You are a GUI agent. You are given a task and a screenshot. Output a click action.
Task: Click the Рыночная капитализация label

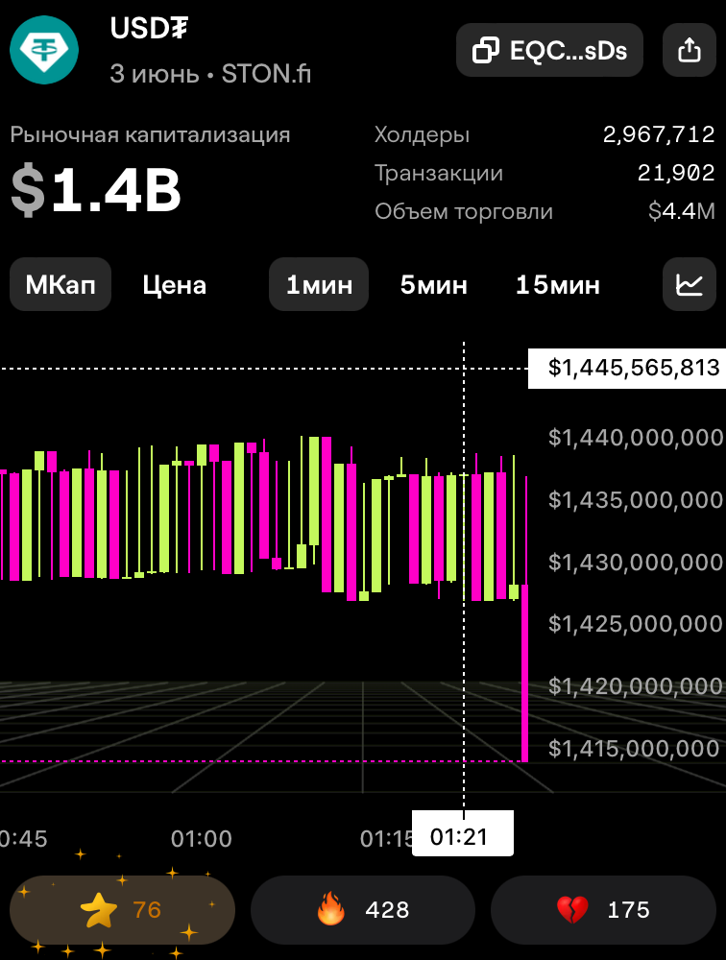150,134
